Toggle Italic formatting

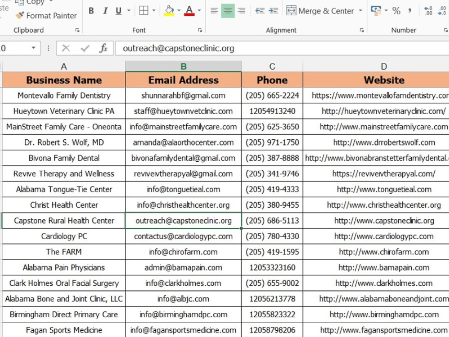point(105,11)
